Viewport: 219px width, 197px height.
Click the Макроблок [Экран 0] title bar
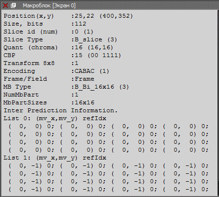(x=109, y=5)
